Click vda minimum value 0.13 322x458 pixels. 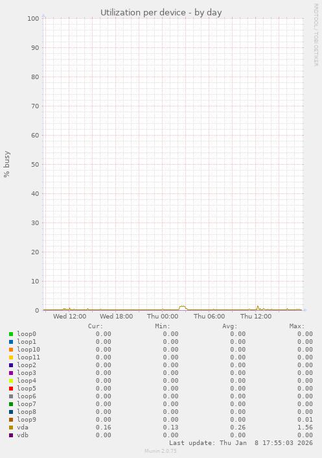click(x=170, y=428)
